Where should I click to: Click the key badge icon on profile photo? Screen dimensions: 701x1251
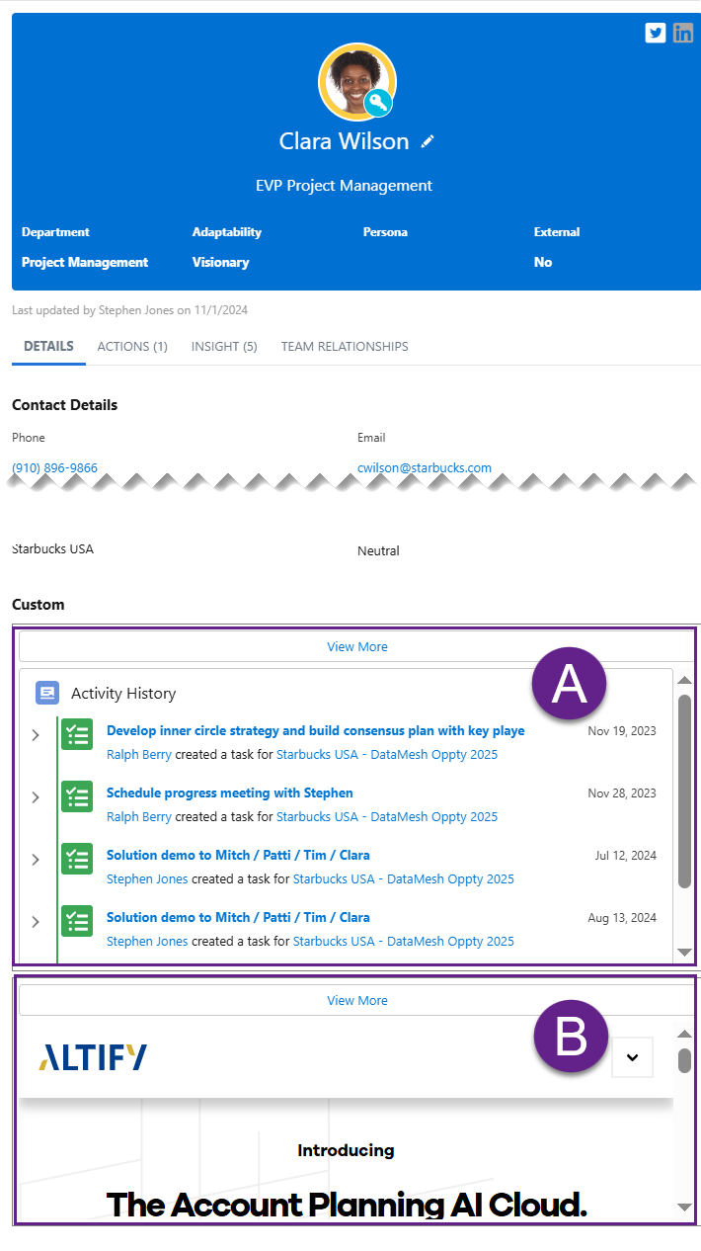pos(378,103)
